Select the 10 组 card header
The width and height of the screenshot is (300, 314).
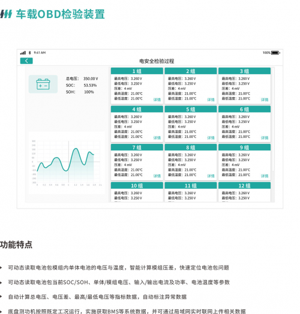tap(137, 186)
